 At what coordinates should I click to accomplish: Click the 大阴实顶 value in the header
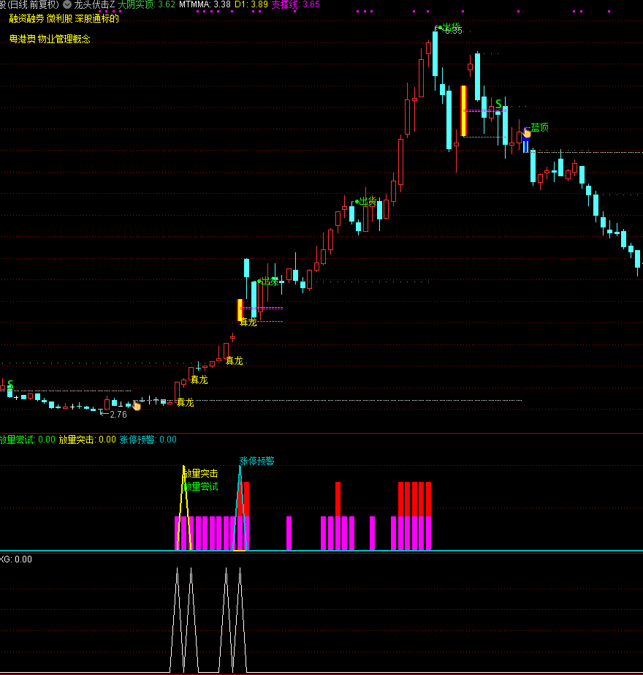tap(166, 4)
